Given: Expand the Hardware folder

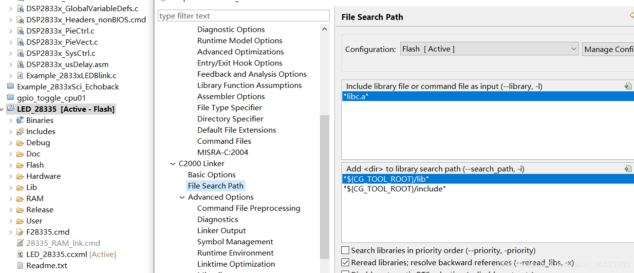Looking at the screenshot, I should coord(11,176).
